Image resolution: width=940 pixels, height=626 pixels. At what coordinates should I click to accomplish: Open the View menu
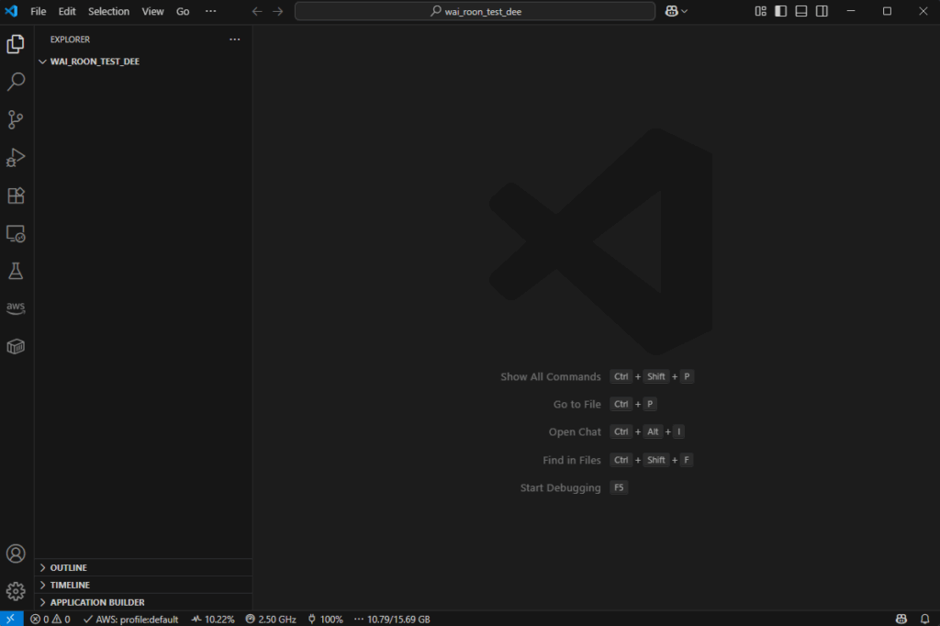[153, 11]
